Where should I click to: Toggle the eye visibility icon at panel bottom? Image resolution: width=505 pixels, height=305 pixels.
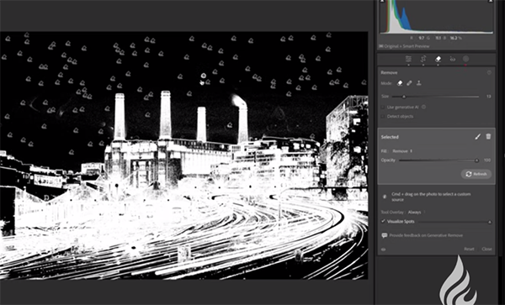point(384,249)
